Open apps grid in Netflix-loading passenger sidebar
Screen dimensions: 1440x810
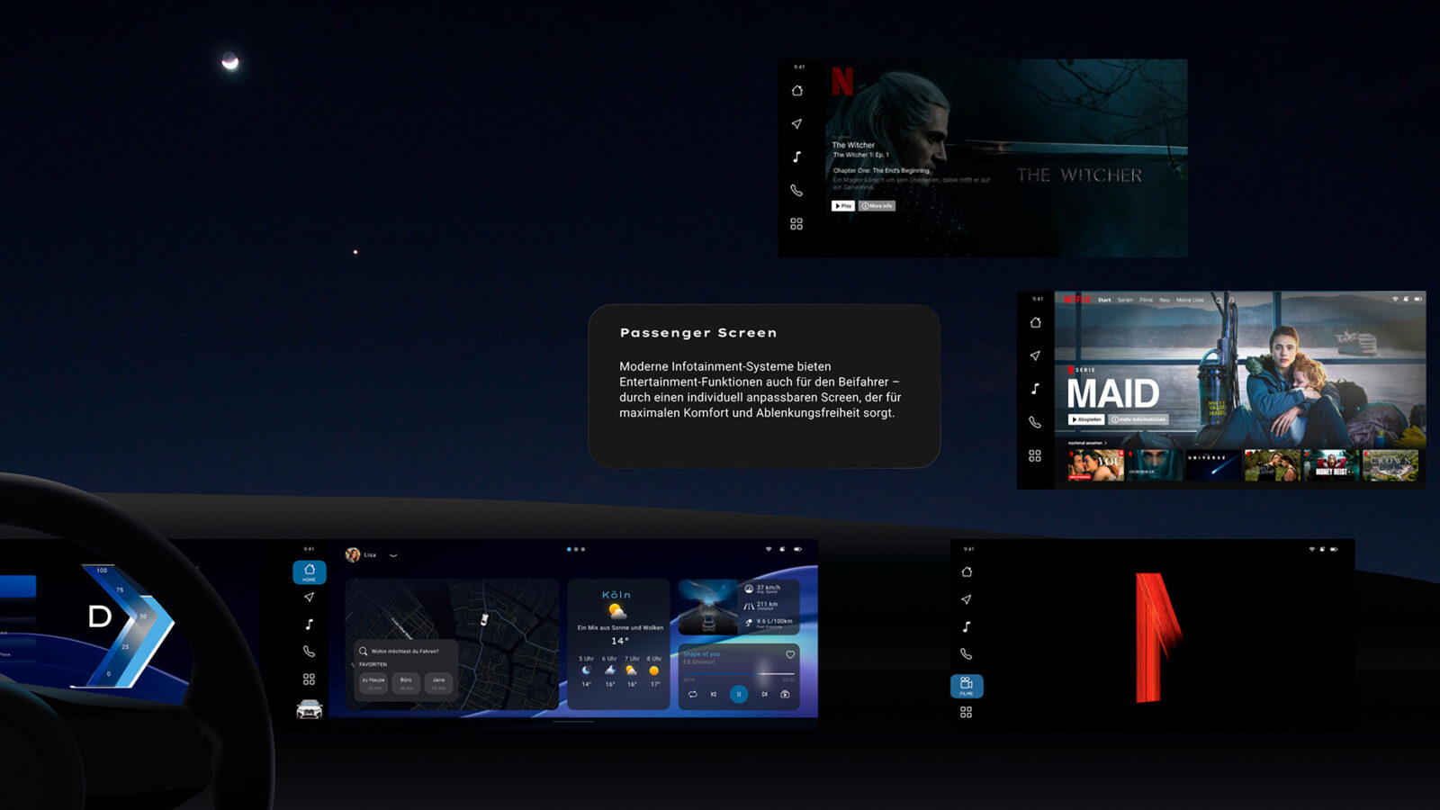click(967, 712)
